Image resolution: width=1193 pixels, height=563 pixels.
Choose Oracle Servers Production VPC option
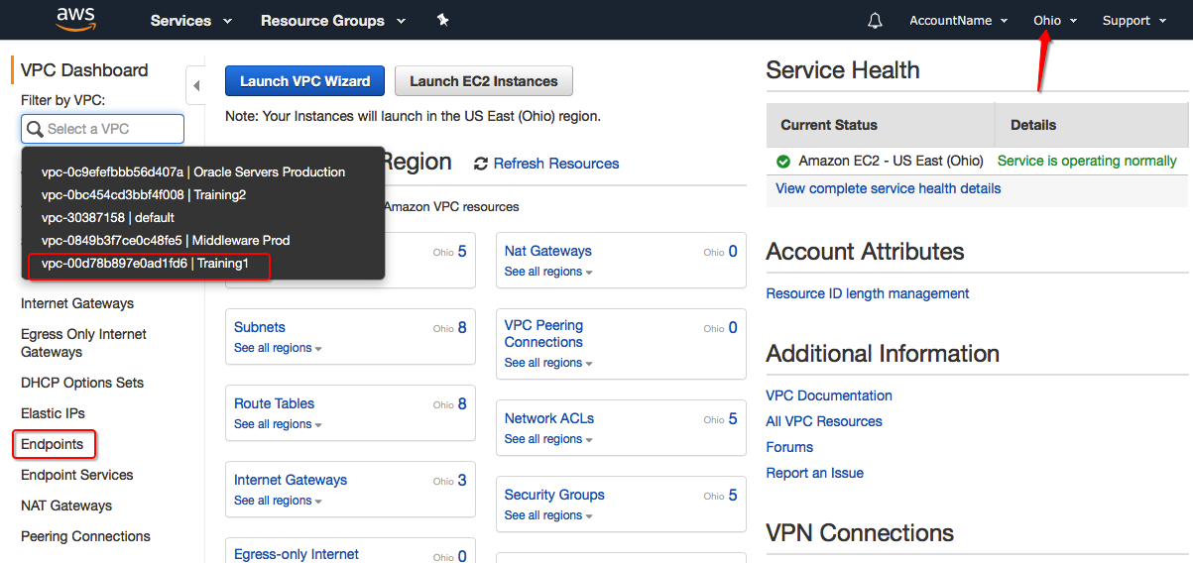tap(193, 171)
